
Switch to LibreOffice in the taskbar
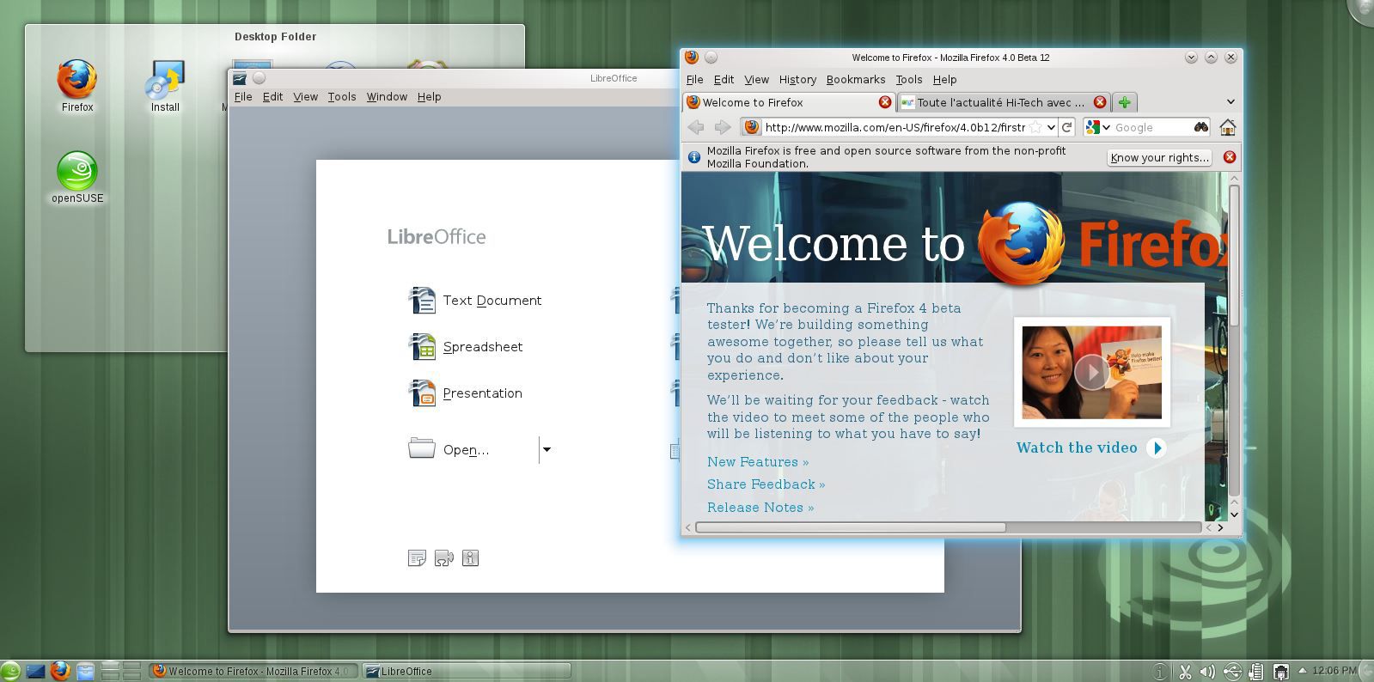[465, 671]
